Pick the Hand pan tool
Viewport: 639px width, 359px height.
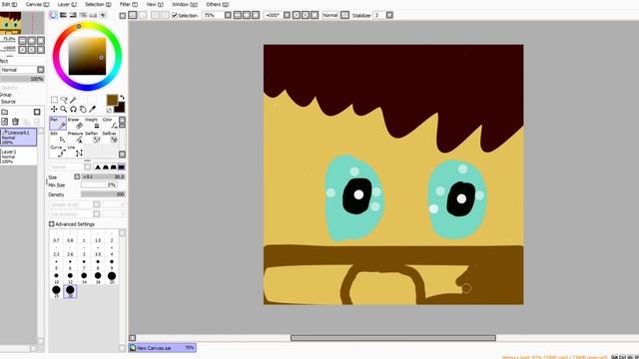pos(83,109)
